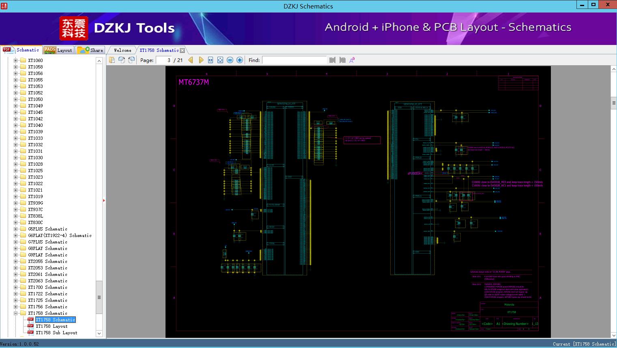
Task: Open the XT1758 Sub Layout file
Action: click(x=56, y=333)
